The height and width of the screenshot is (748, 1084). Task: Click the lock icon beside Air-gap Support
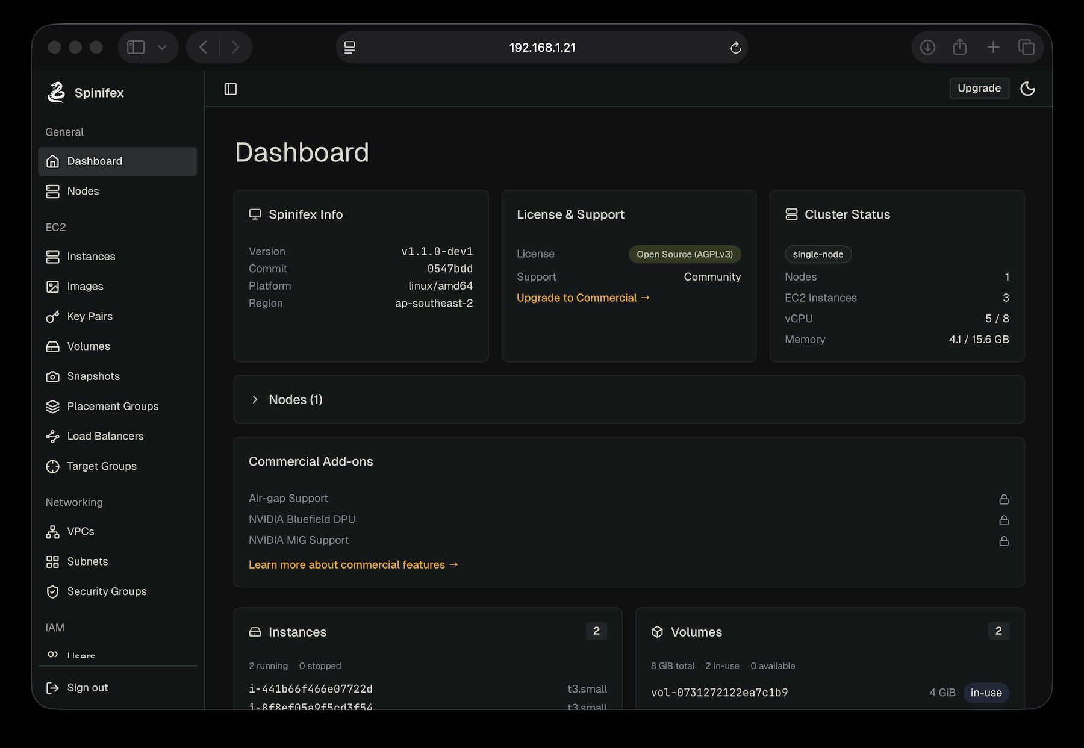[1003, 499]
